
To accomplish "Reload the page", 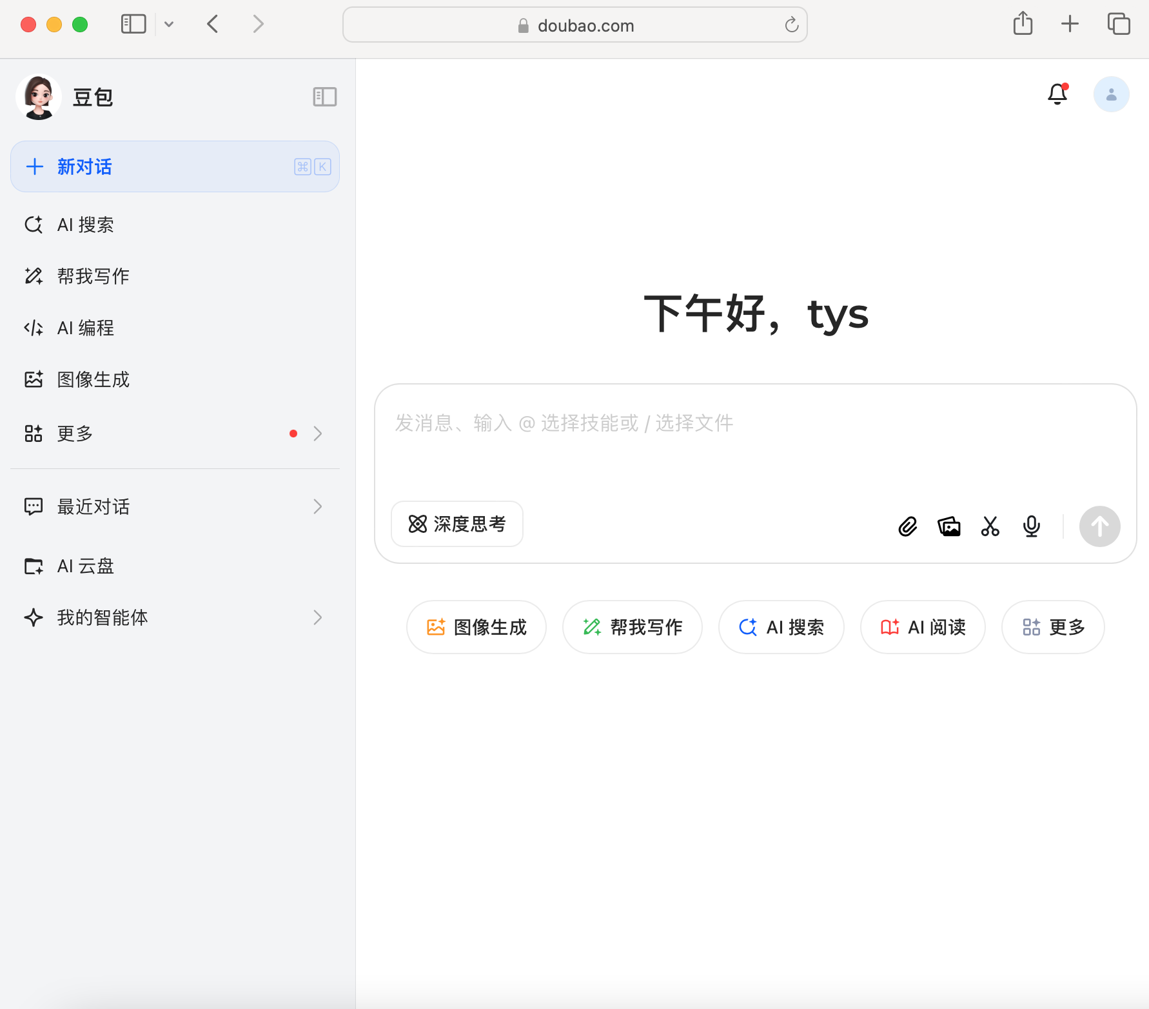I will [792, 25].
